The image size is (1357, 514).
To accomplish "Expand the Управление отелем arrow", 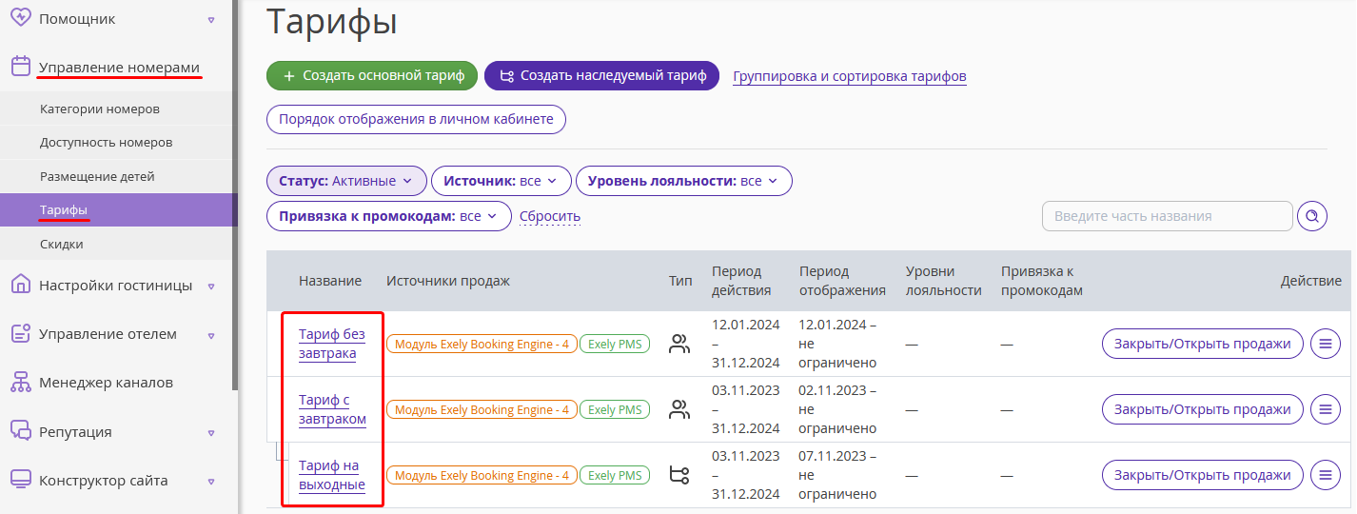I will point(211,335).
